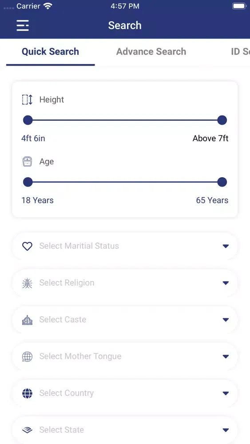Open the Select Caste dropdown arrow
This screenshot has width=250, height=444.
click(x=226, y=320)
